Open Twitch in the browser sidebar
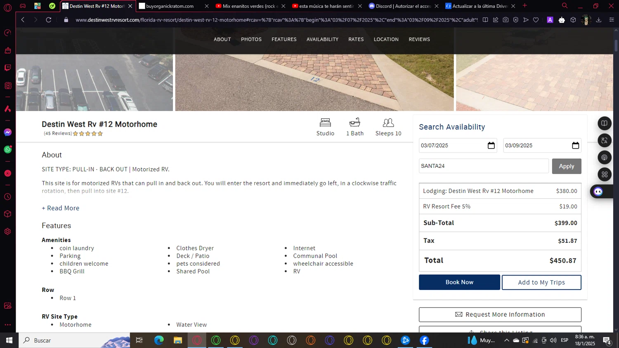This screenshot has width=619, height=348. (7, 68)
